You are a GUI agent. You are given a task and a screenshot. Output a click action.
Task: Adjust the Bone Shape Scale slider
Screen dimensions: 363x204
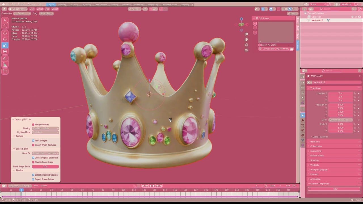(45, 167)
